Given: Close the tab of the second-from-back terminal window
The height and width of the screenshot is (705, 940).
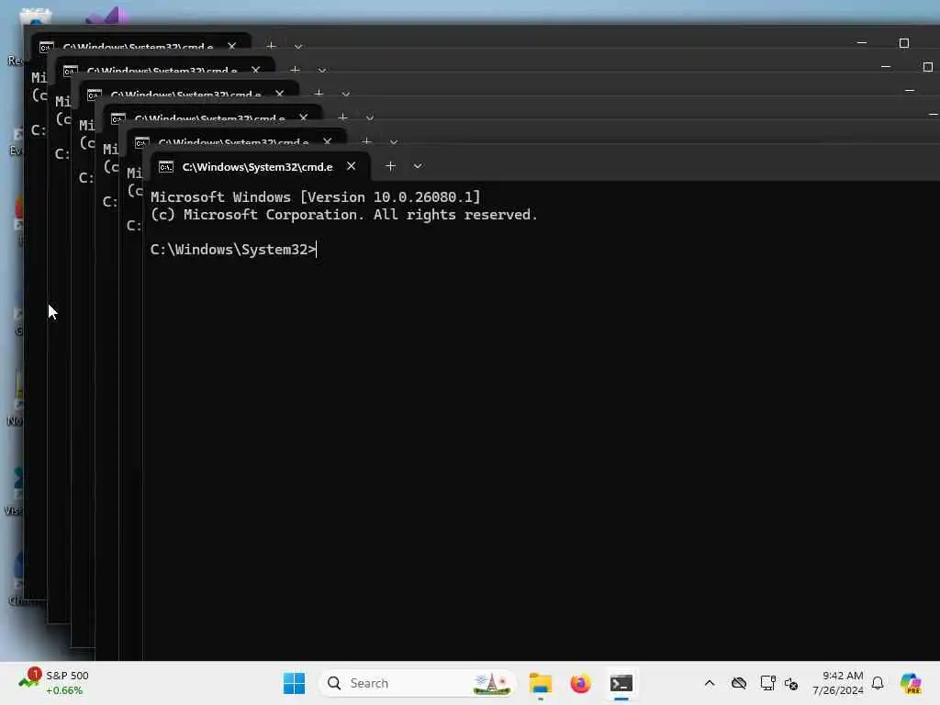Looking at the screenshot, I should (x=256, y=70).
